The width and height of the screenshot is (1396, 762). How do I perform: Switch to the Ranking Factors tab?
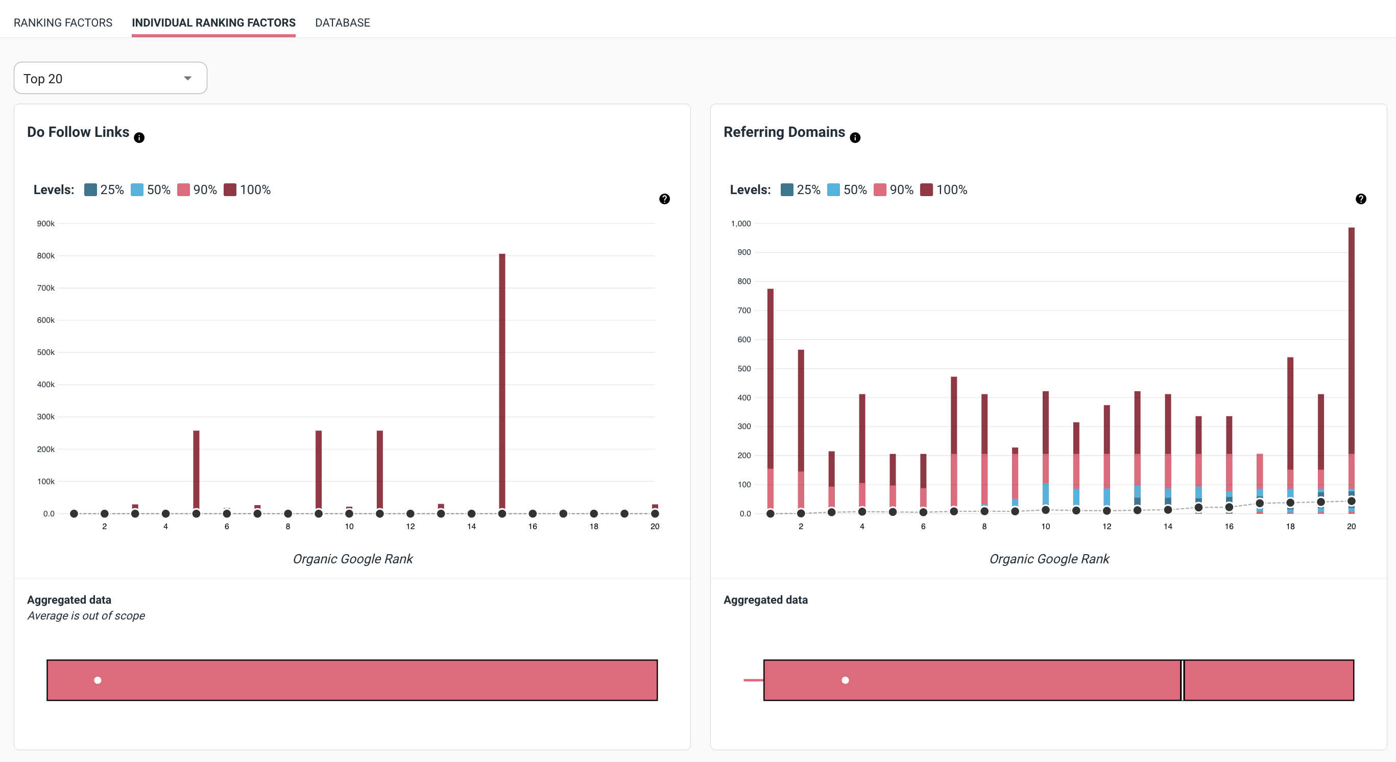pos(63,23)
